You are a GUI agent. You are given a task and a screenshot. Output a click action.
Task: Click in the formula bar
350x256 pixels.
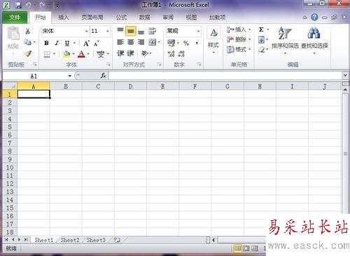click(x=225, y=76)
